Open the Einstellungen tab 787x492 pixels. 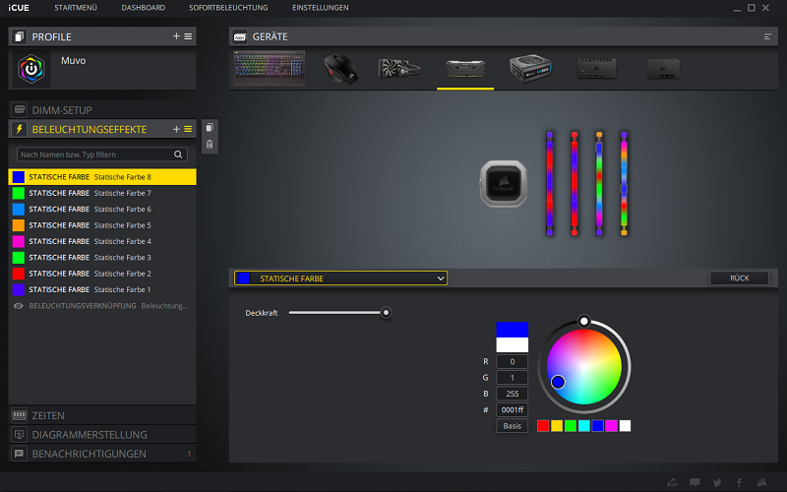coord(321,8)
